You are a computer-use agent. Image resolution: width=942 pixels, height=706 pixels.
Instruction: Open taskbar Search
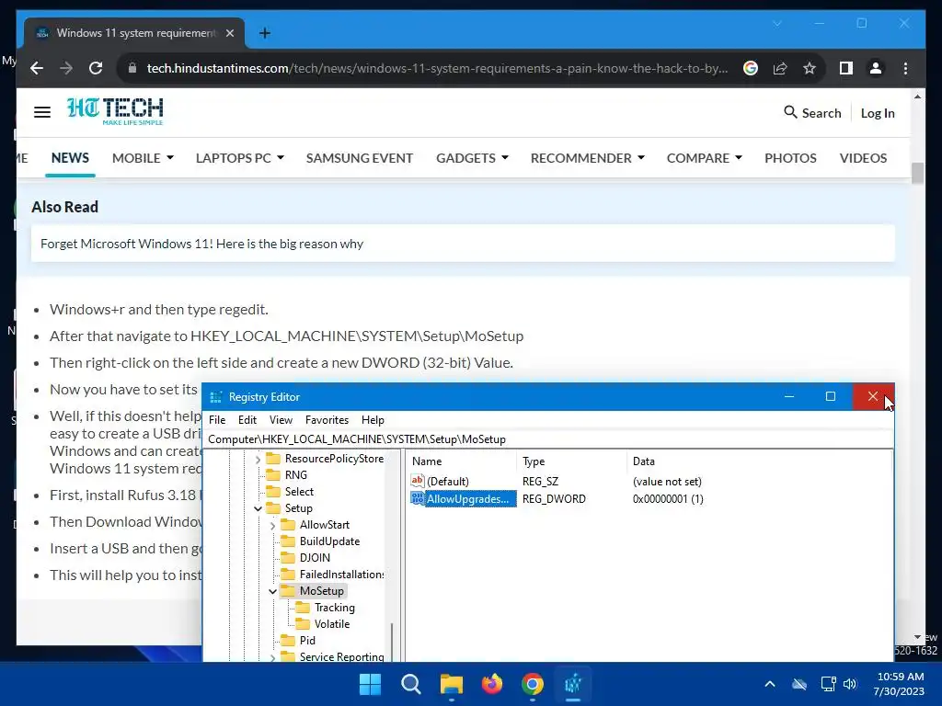pyautogui.click(x=411, y=684)
